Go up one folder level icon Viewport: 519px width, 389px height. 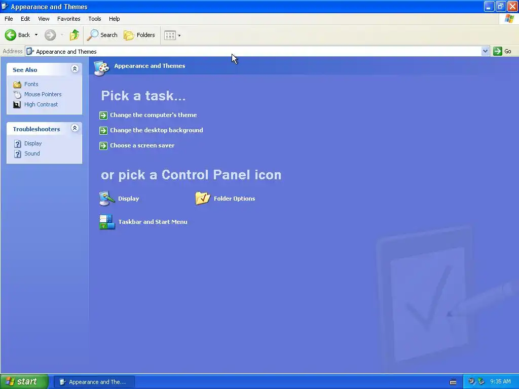coord(75,35)
